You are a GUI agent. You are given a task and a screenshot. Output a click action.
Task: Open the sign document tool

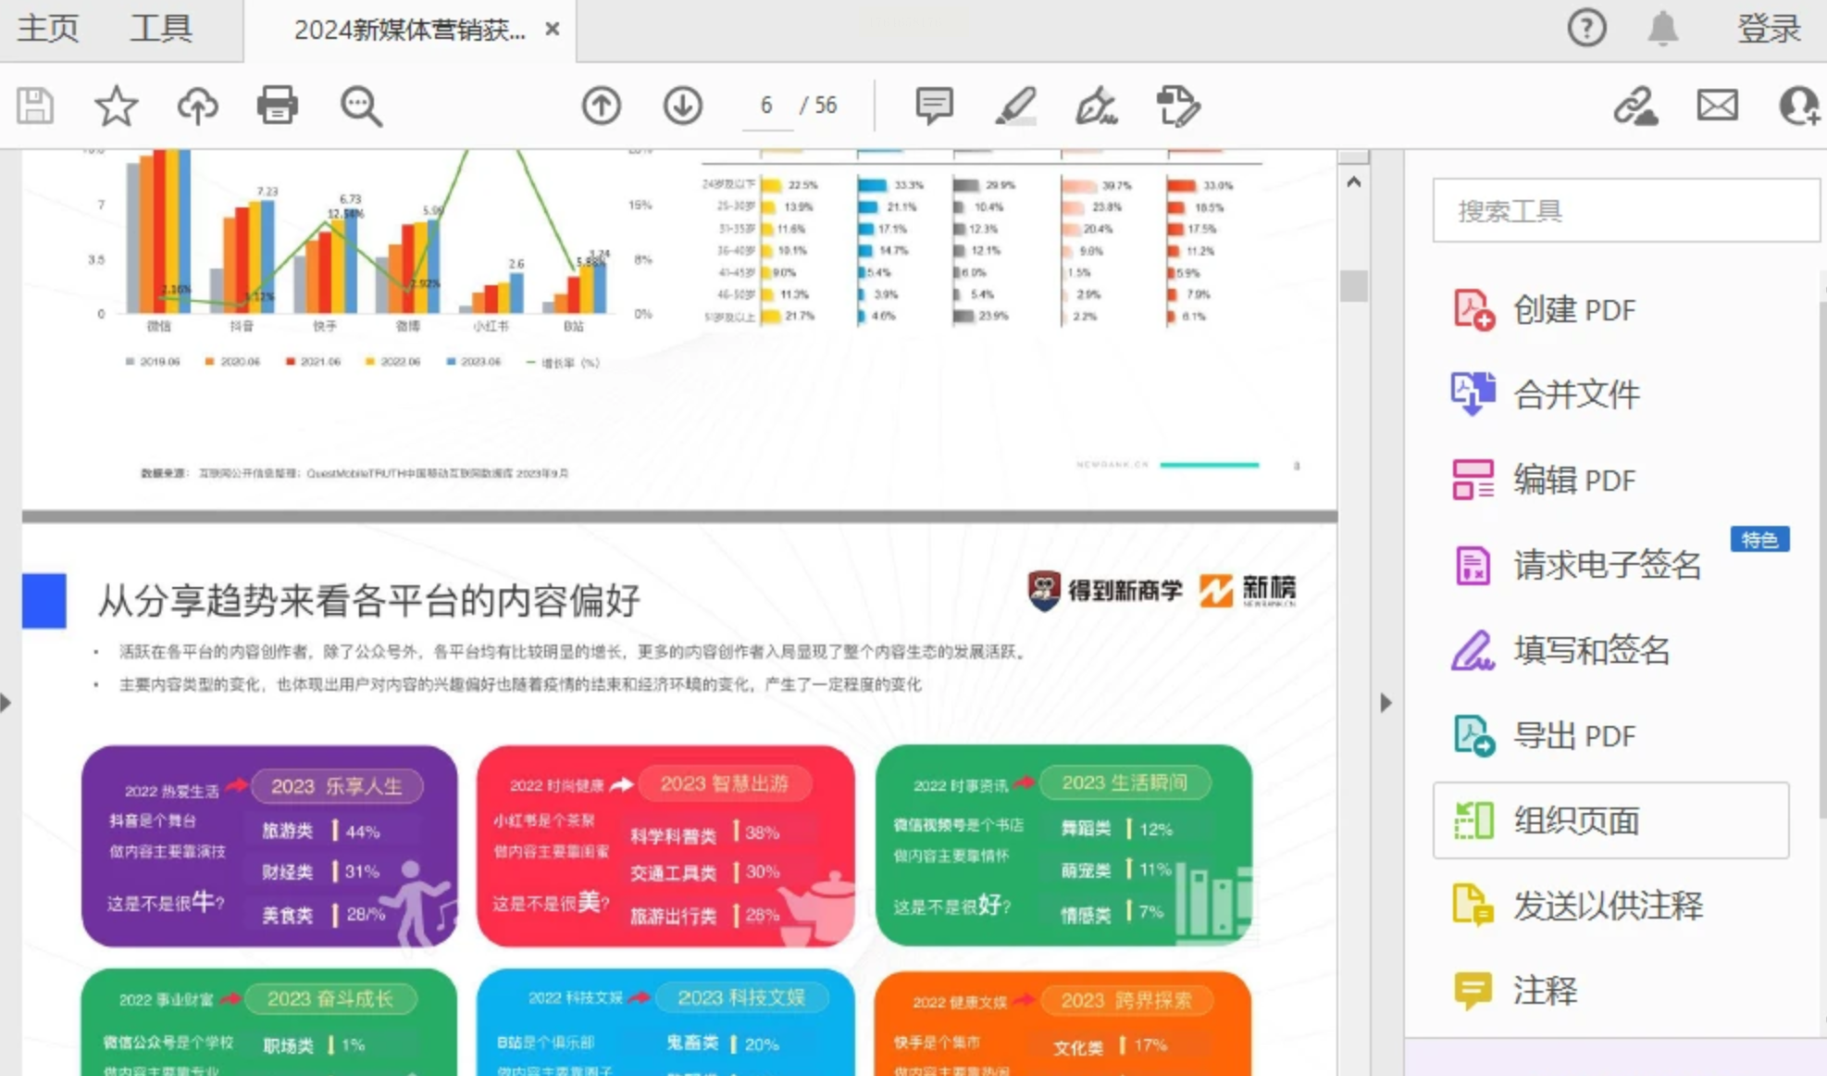click(1097, 106)
